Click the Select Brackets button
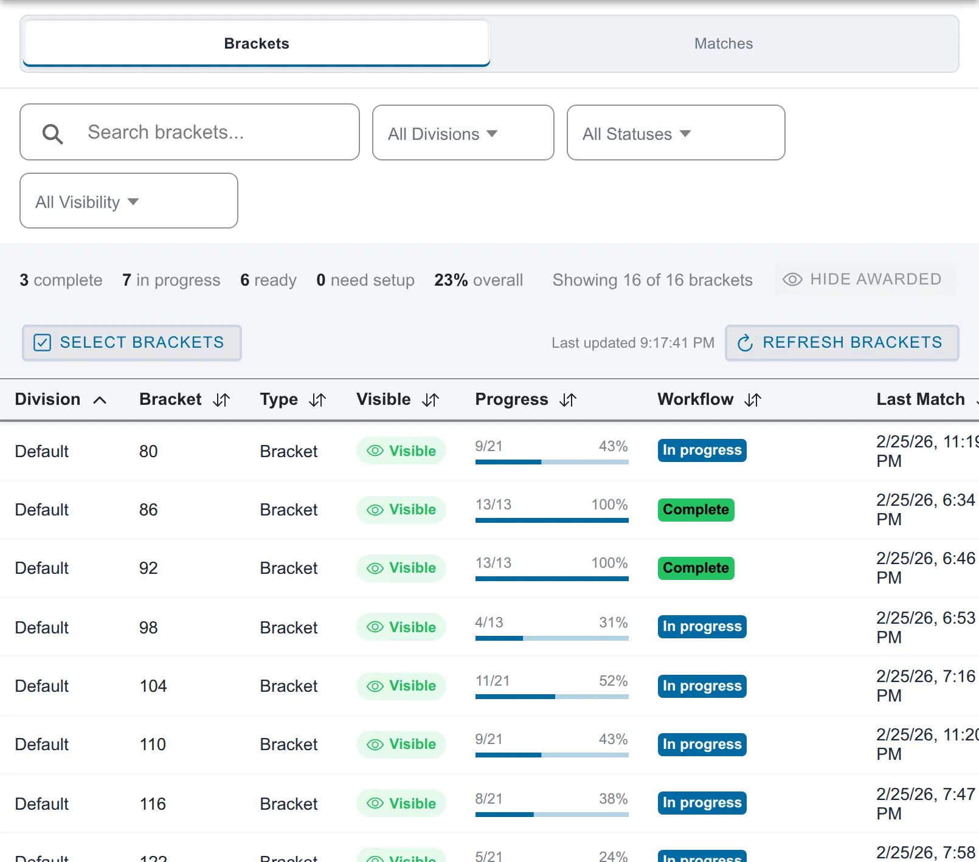Image resolution: width=979 pixels, height=862 pixels. 132,343
